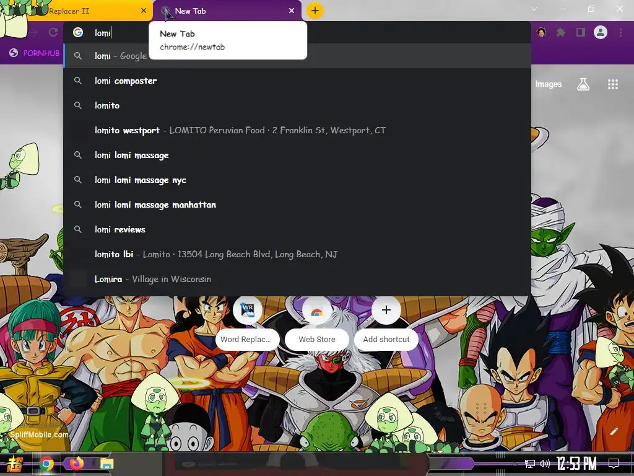Click the extension avatar icon in toolbar
Image resolution: width=634 pixels, height=476 pixels.
(x=541, y=32)
